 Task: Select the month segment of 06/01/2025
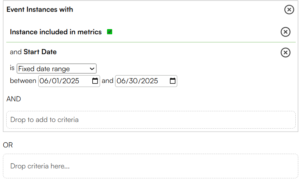(x=44, y=81)
